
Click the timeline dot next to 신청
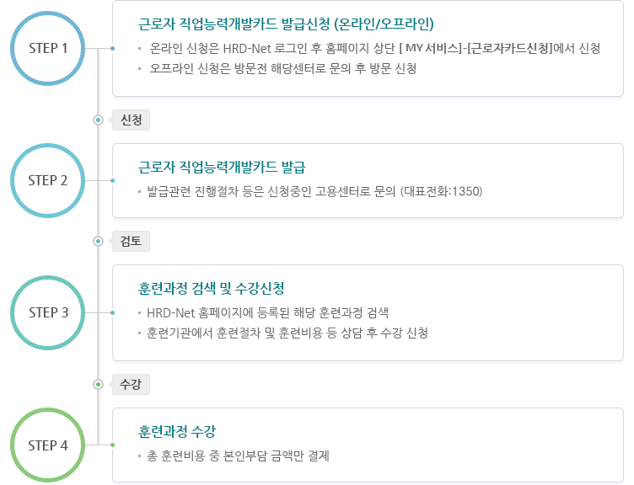pyautogui.click(x=98, y=120)
